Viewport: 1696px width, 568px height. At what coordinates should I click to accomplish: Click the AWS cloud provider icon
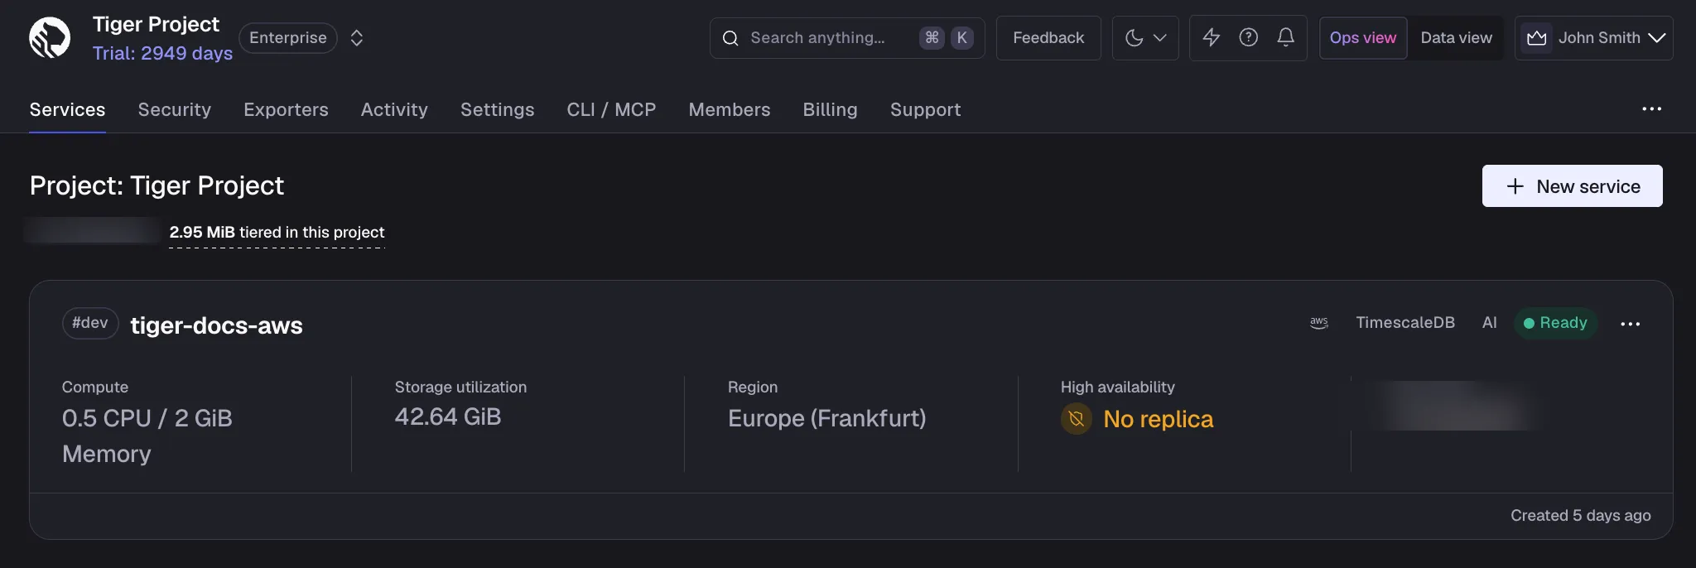pyautogui.click(x=1319, y=323)
